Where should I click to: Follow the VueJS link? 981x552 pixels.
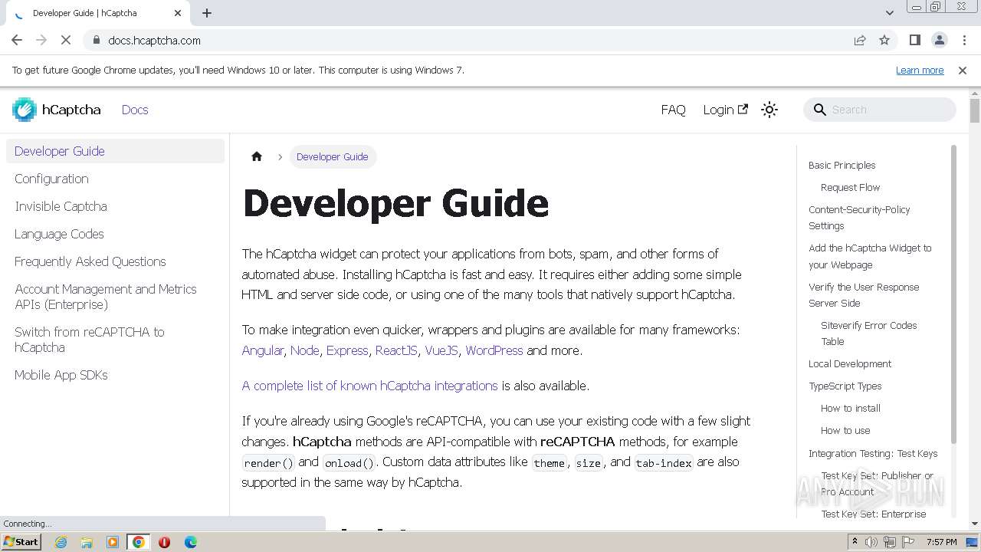coord(441,350)
